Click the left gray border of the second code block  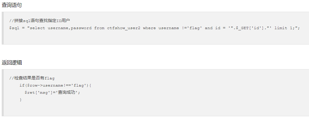point(3,93)
